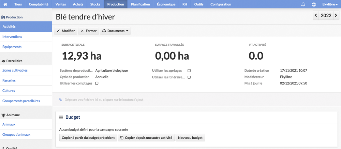Open Cultures in the sidebar

pos(26,91)
